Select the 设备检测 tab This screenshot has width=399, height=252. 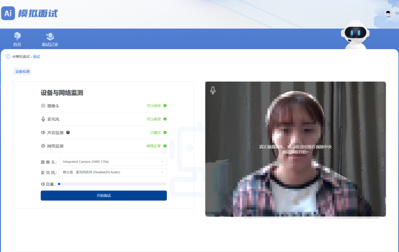[22, 72]
